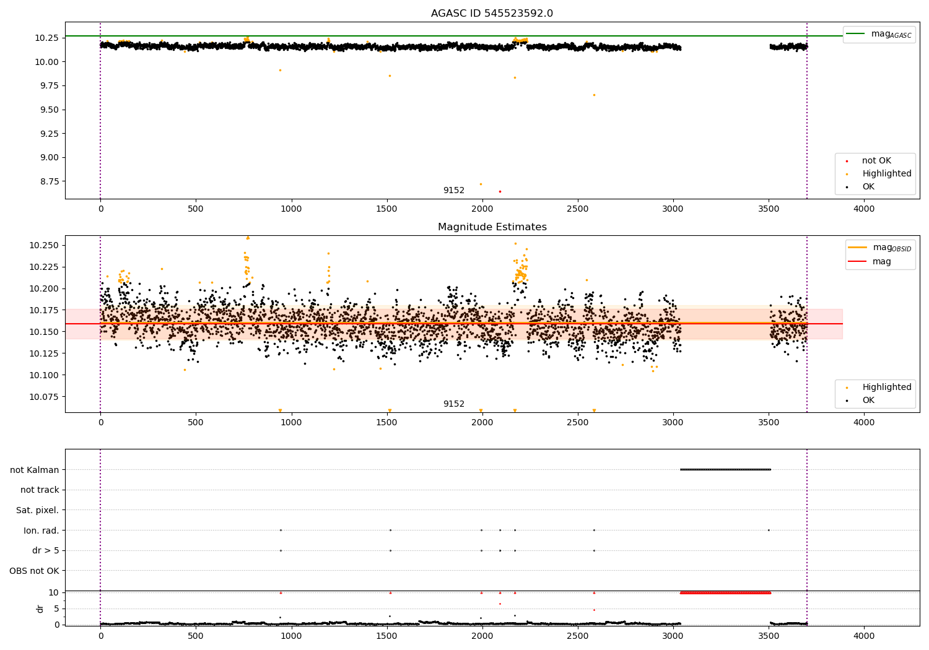Click the 10.250 tick in Magnitude Estimates panel
This screenshot has width=929, height=650.
(44, 245)
